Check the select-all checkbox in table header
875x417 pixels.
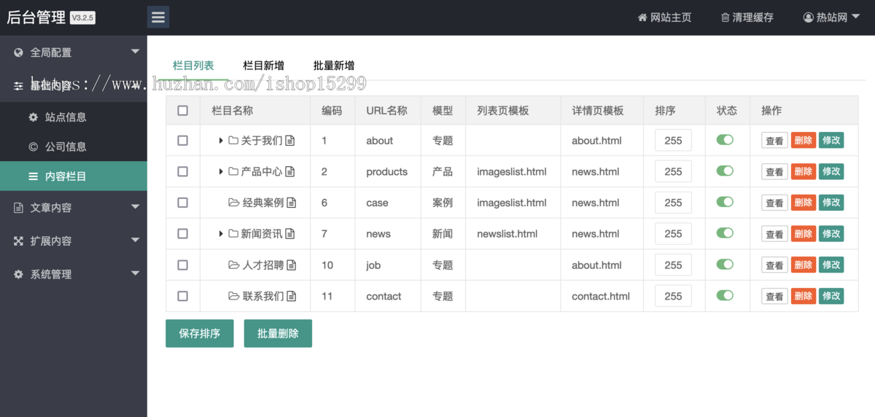click(183, 111)
